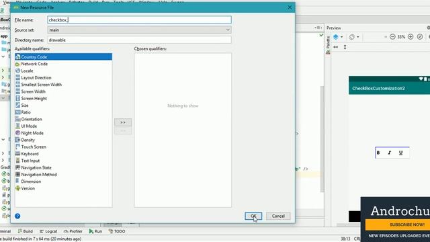Click vertical expand arrow icon in Preview

pos(345,47)
